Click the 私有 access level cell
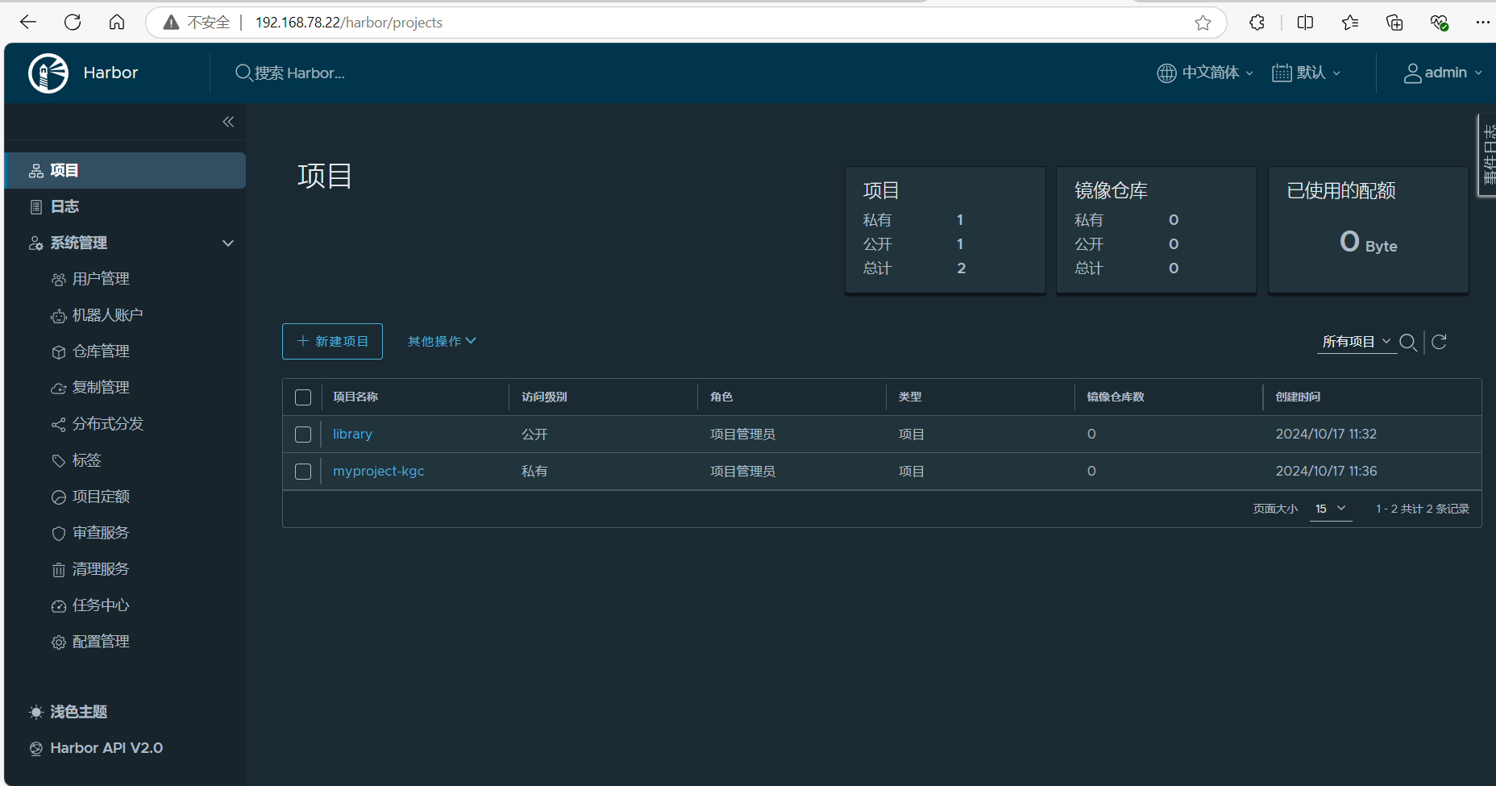 tap(534, 472)
